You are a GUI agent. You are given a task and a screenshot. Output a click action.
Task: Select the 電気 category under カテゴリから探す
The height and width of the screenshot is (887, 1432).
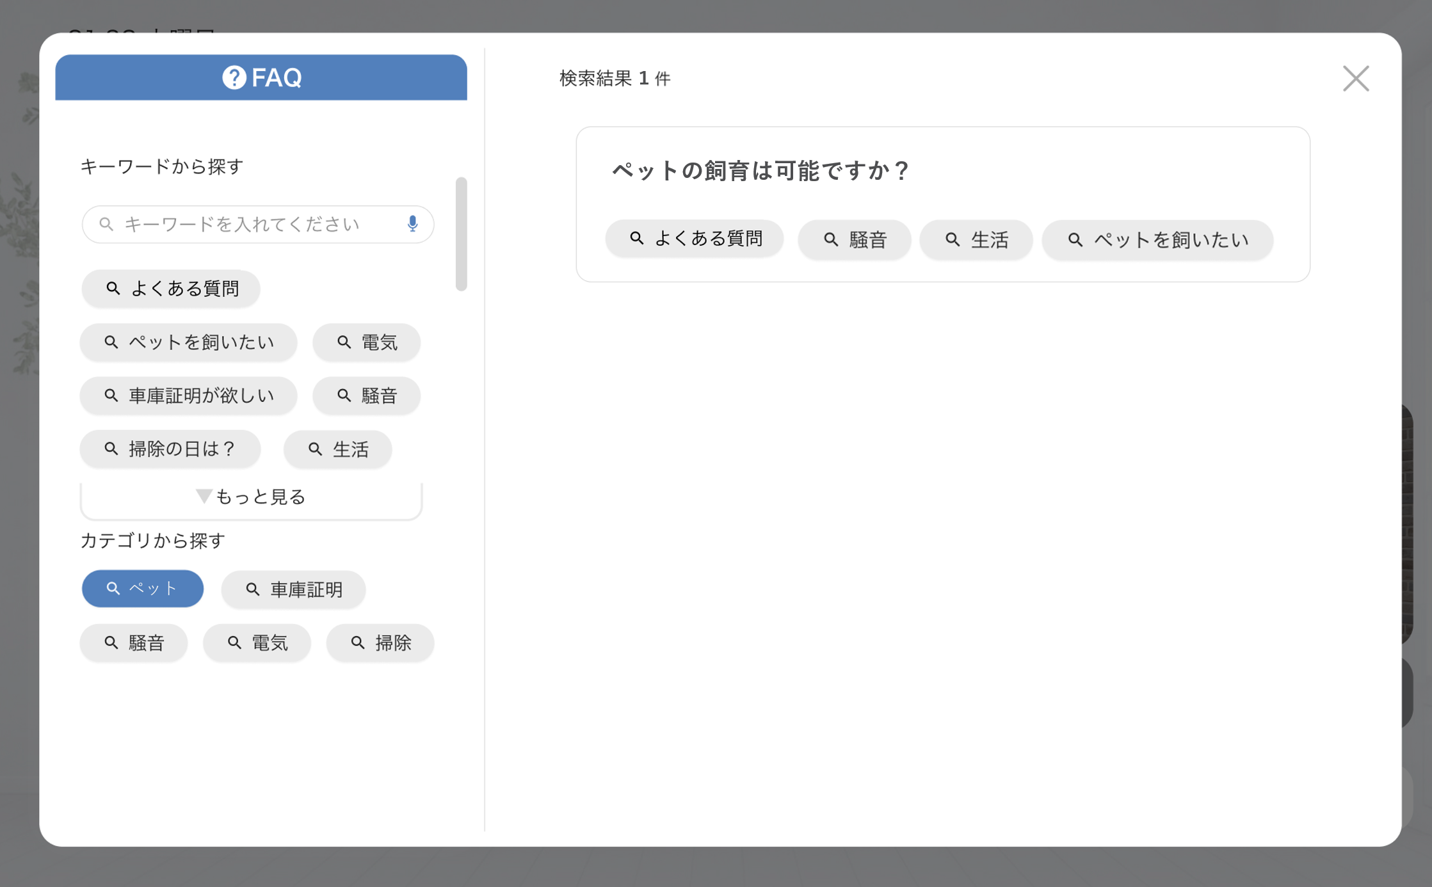pyautogui.click(x=257, y=643)
